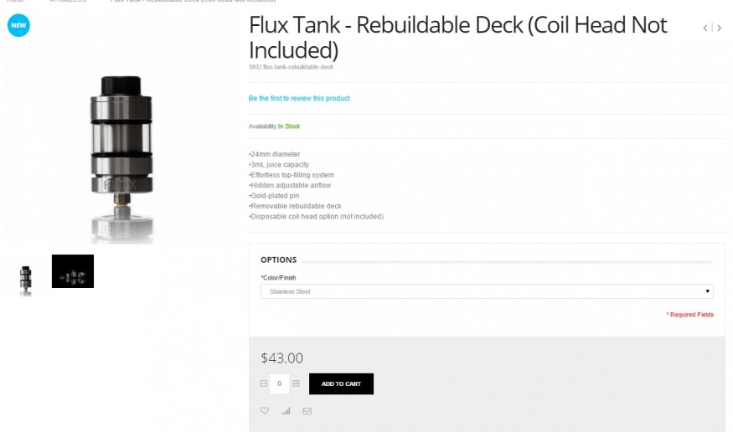Click the compare bars icon

point(286,411)
